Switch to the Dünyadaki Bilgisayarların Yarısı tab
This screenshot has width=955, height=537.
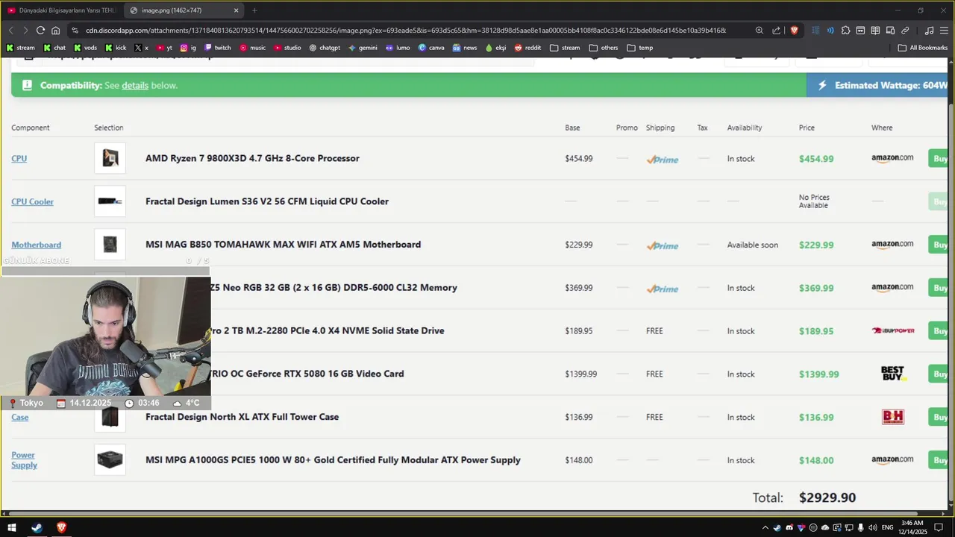pos(62,10)
